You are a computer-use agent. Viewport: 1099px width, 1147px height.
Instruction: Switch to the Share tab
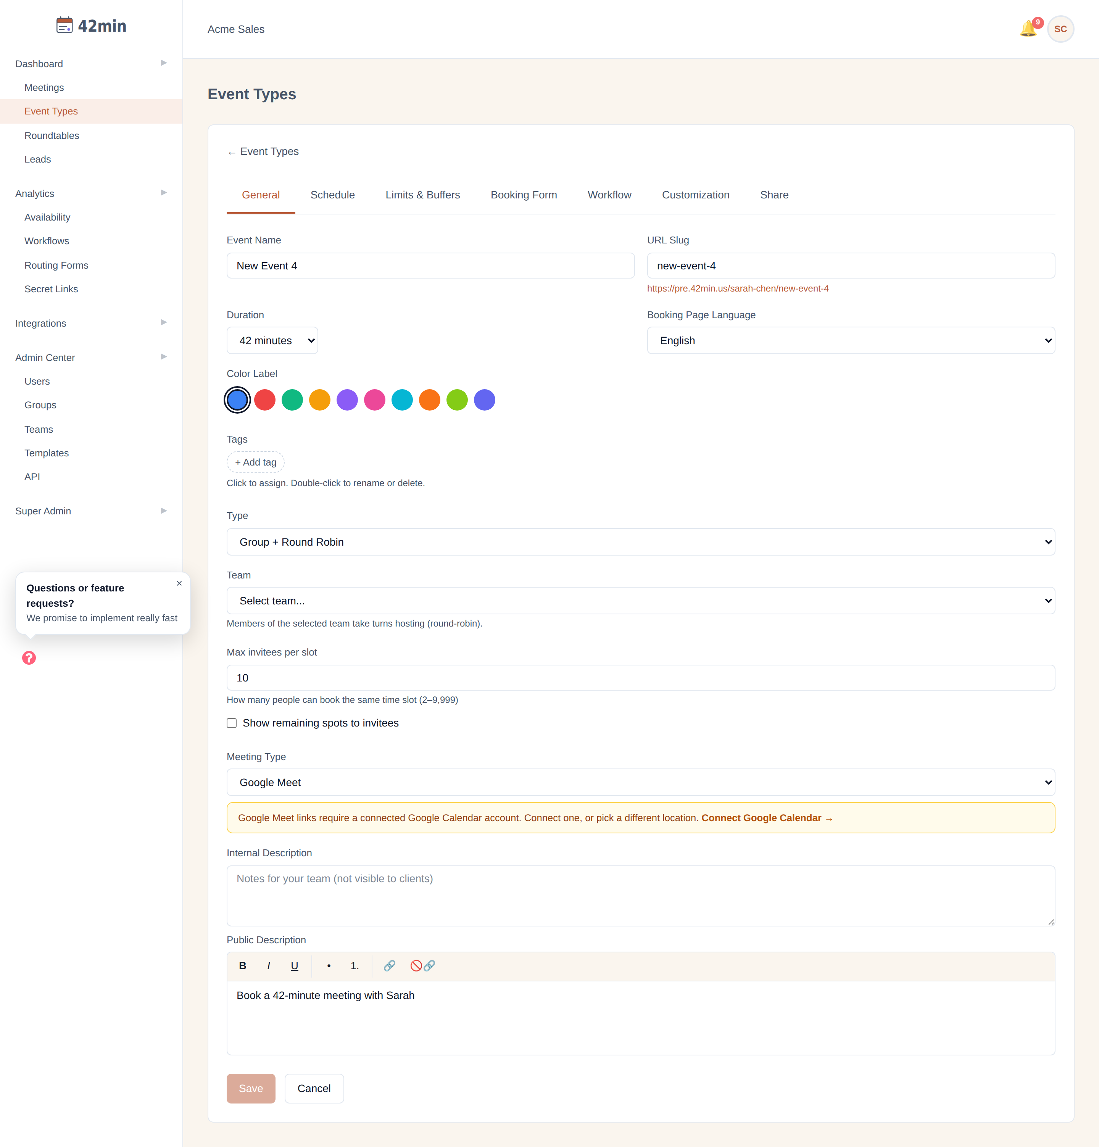tap(773, 195)
